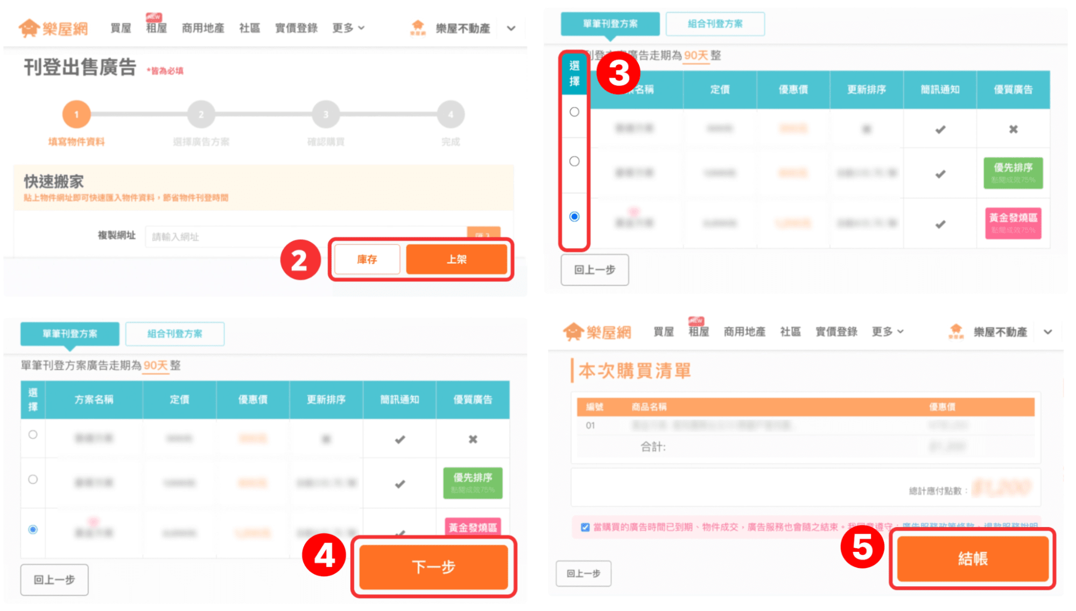Open 社區 on 刊登出售廣告 page nav

point(249,28)
